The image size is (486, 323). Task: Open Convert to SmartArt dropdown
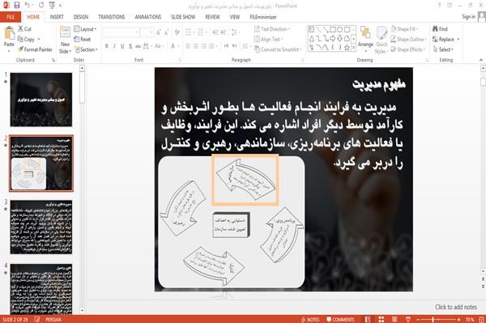point(278,49)
